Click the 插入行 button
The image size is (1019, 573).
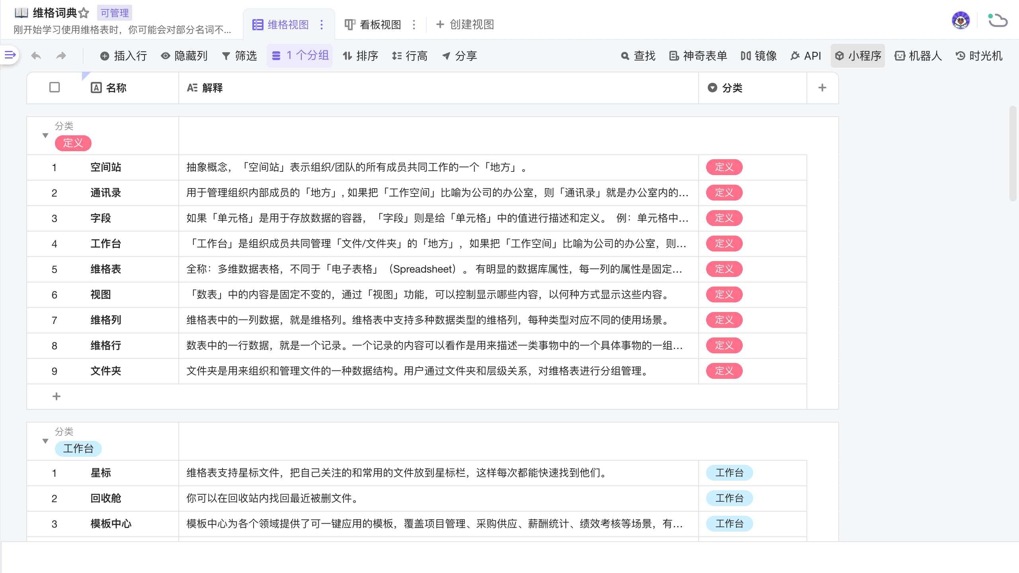pyautogui.click(x=123, y=56)
